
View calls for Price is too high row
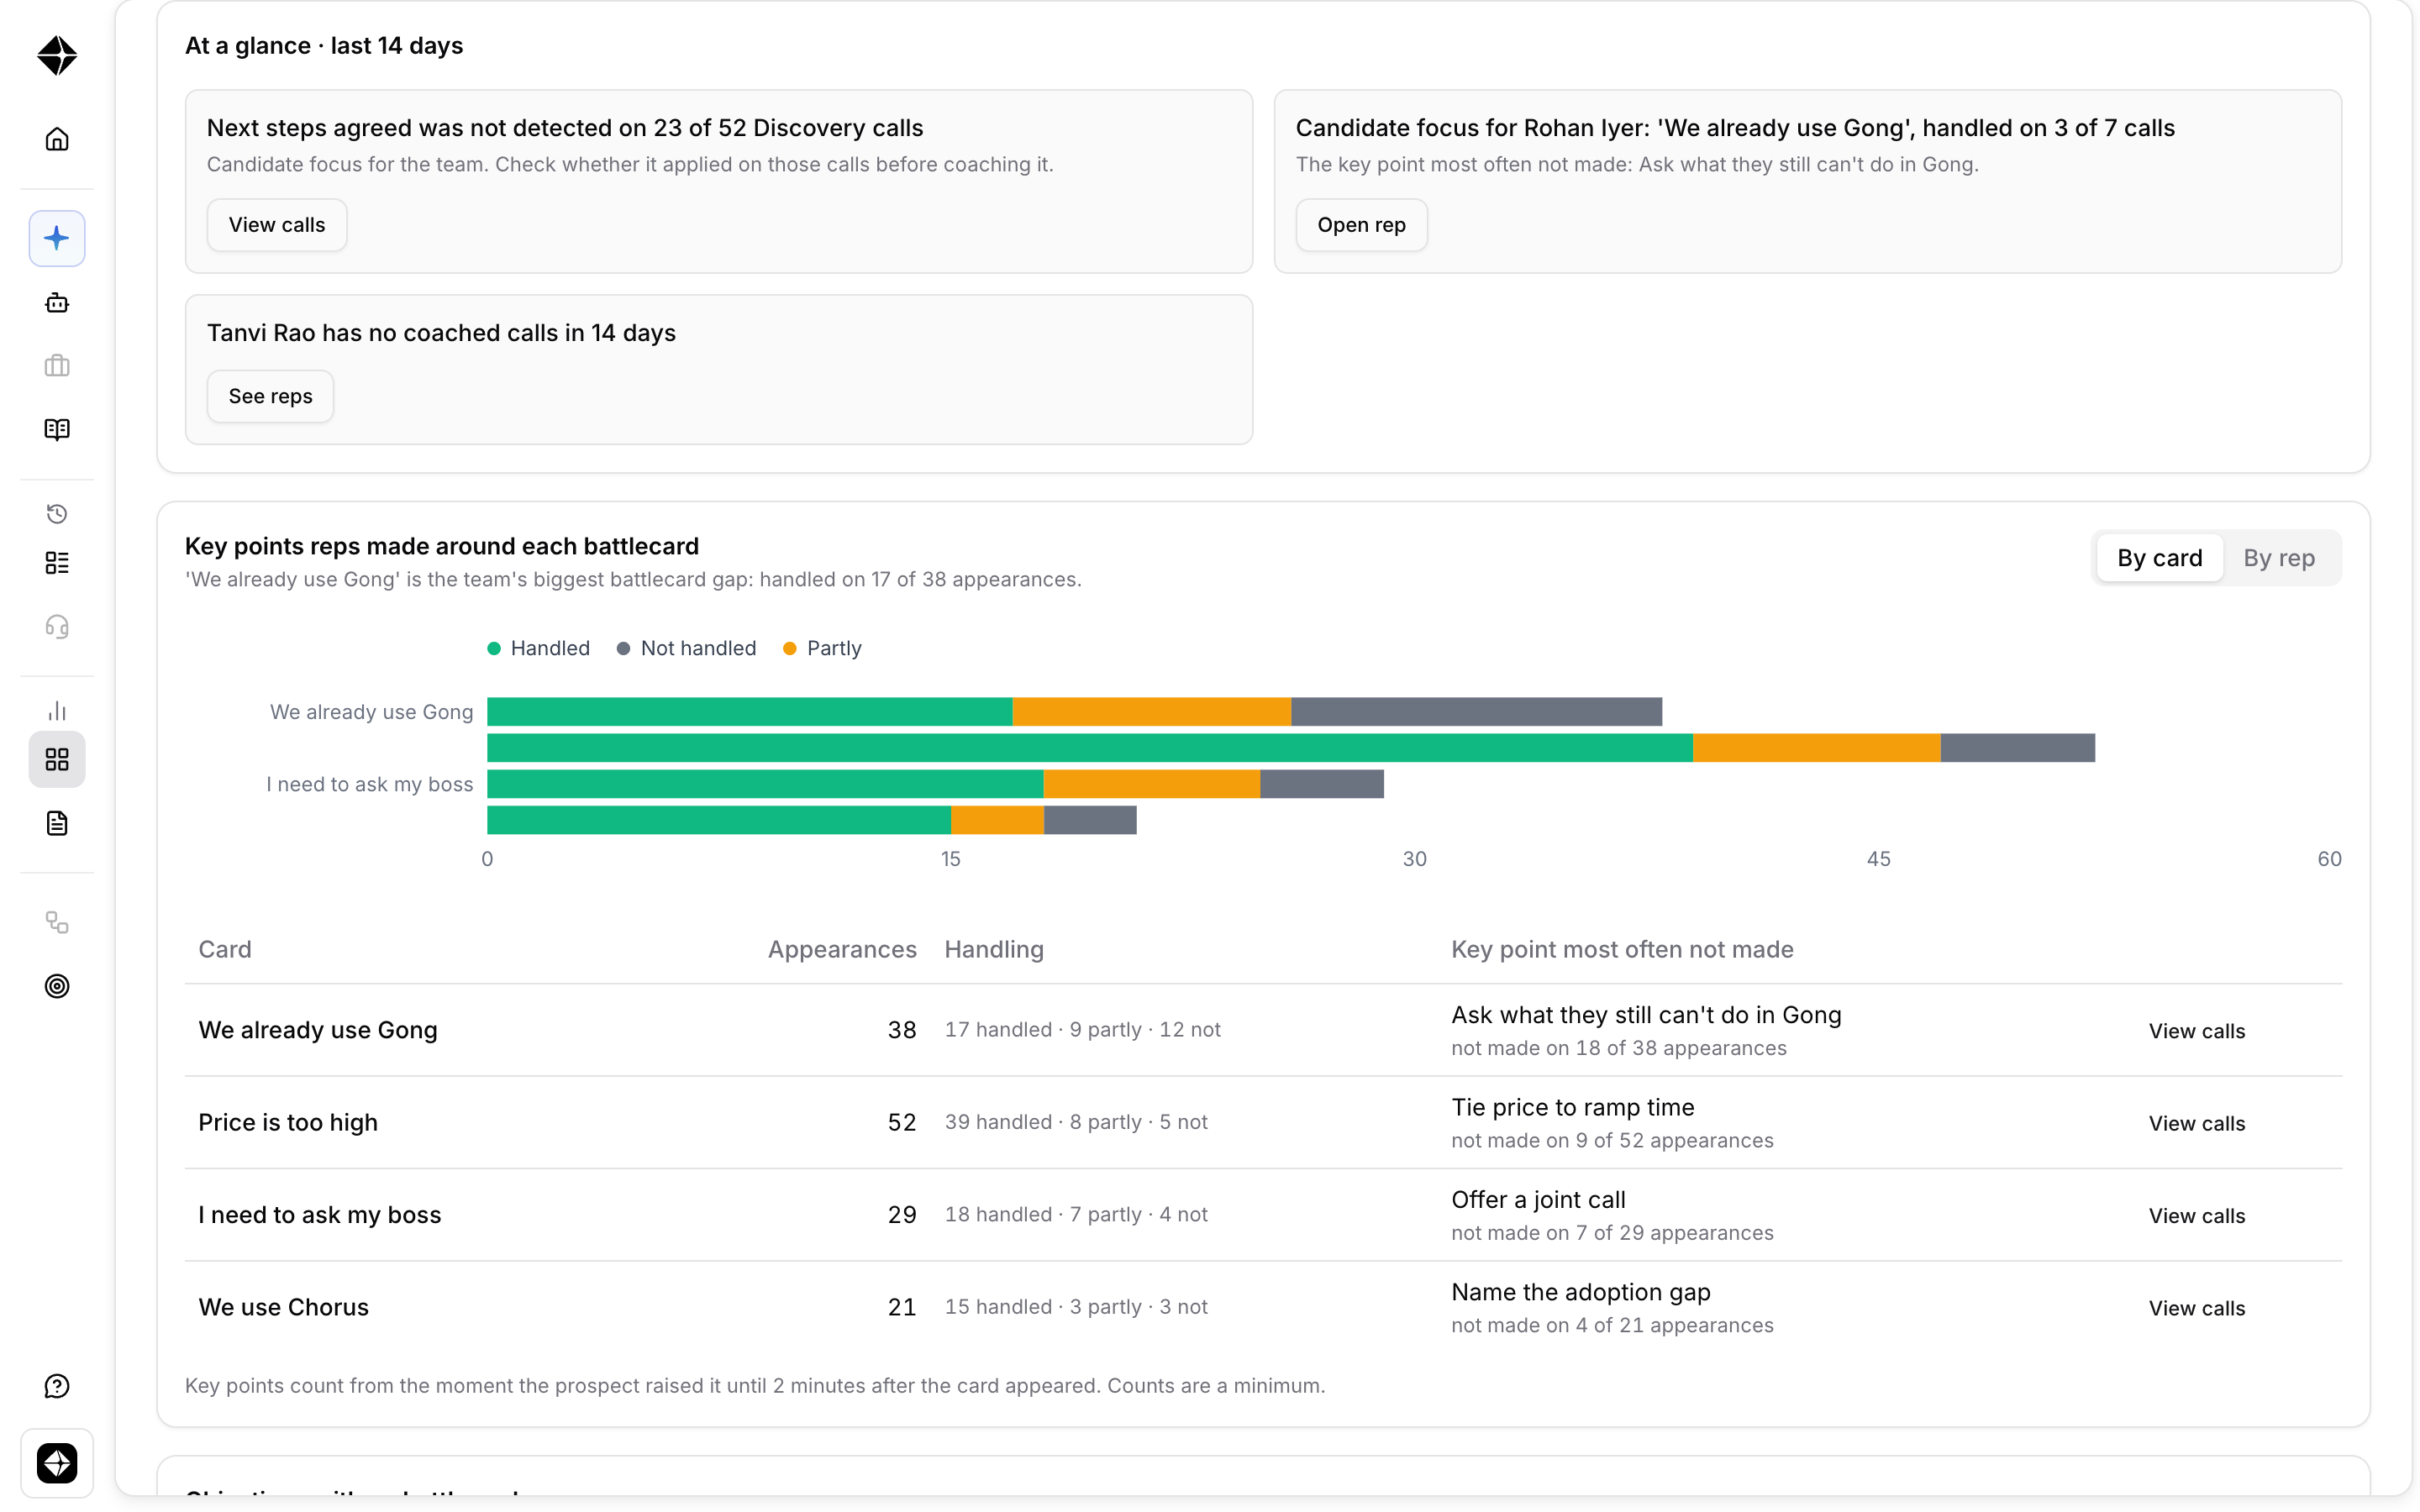click(2197, 1123)
